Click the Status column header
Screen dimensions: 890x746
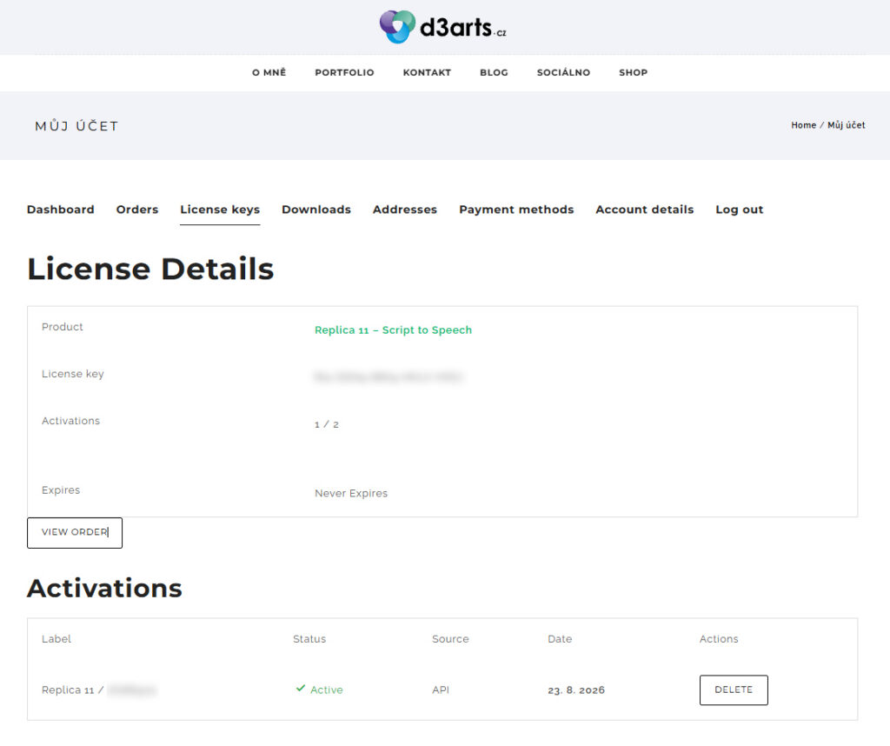point(309,639)
